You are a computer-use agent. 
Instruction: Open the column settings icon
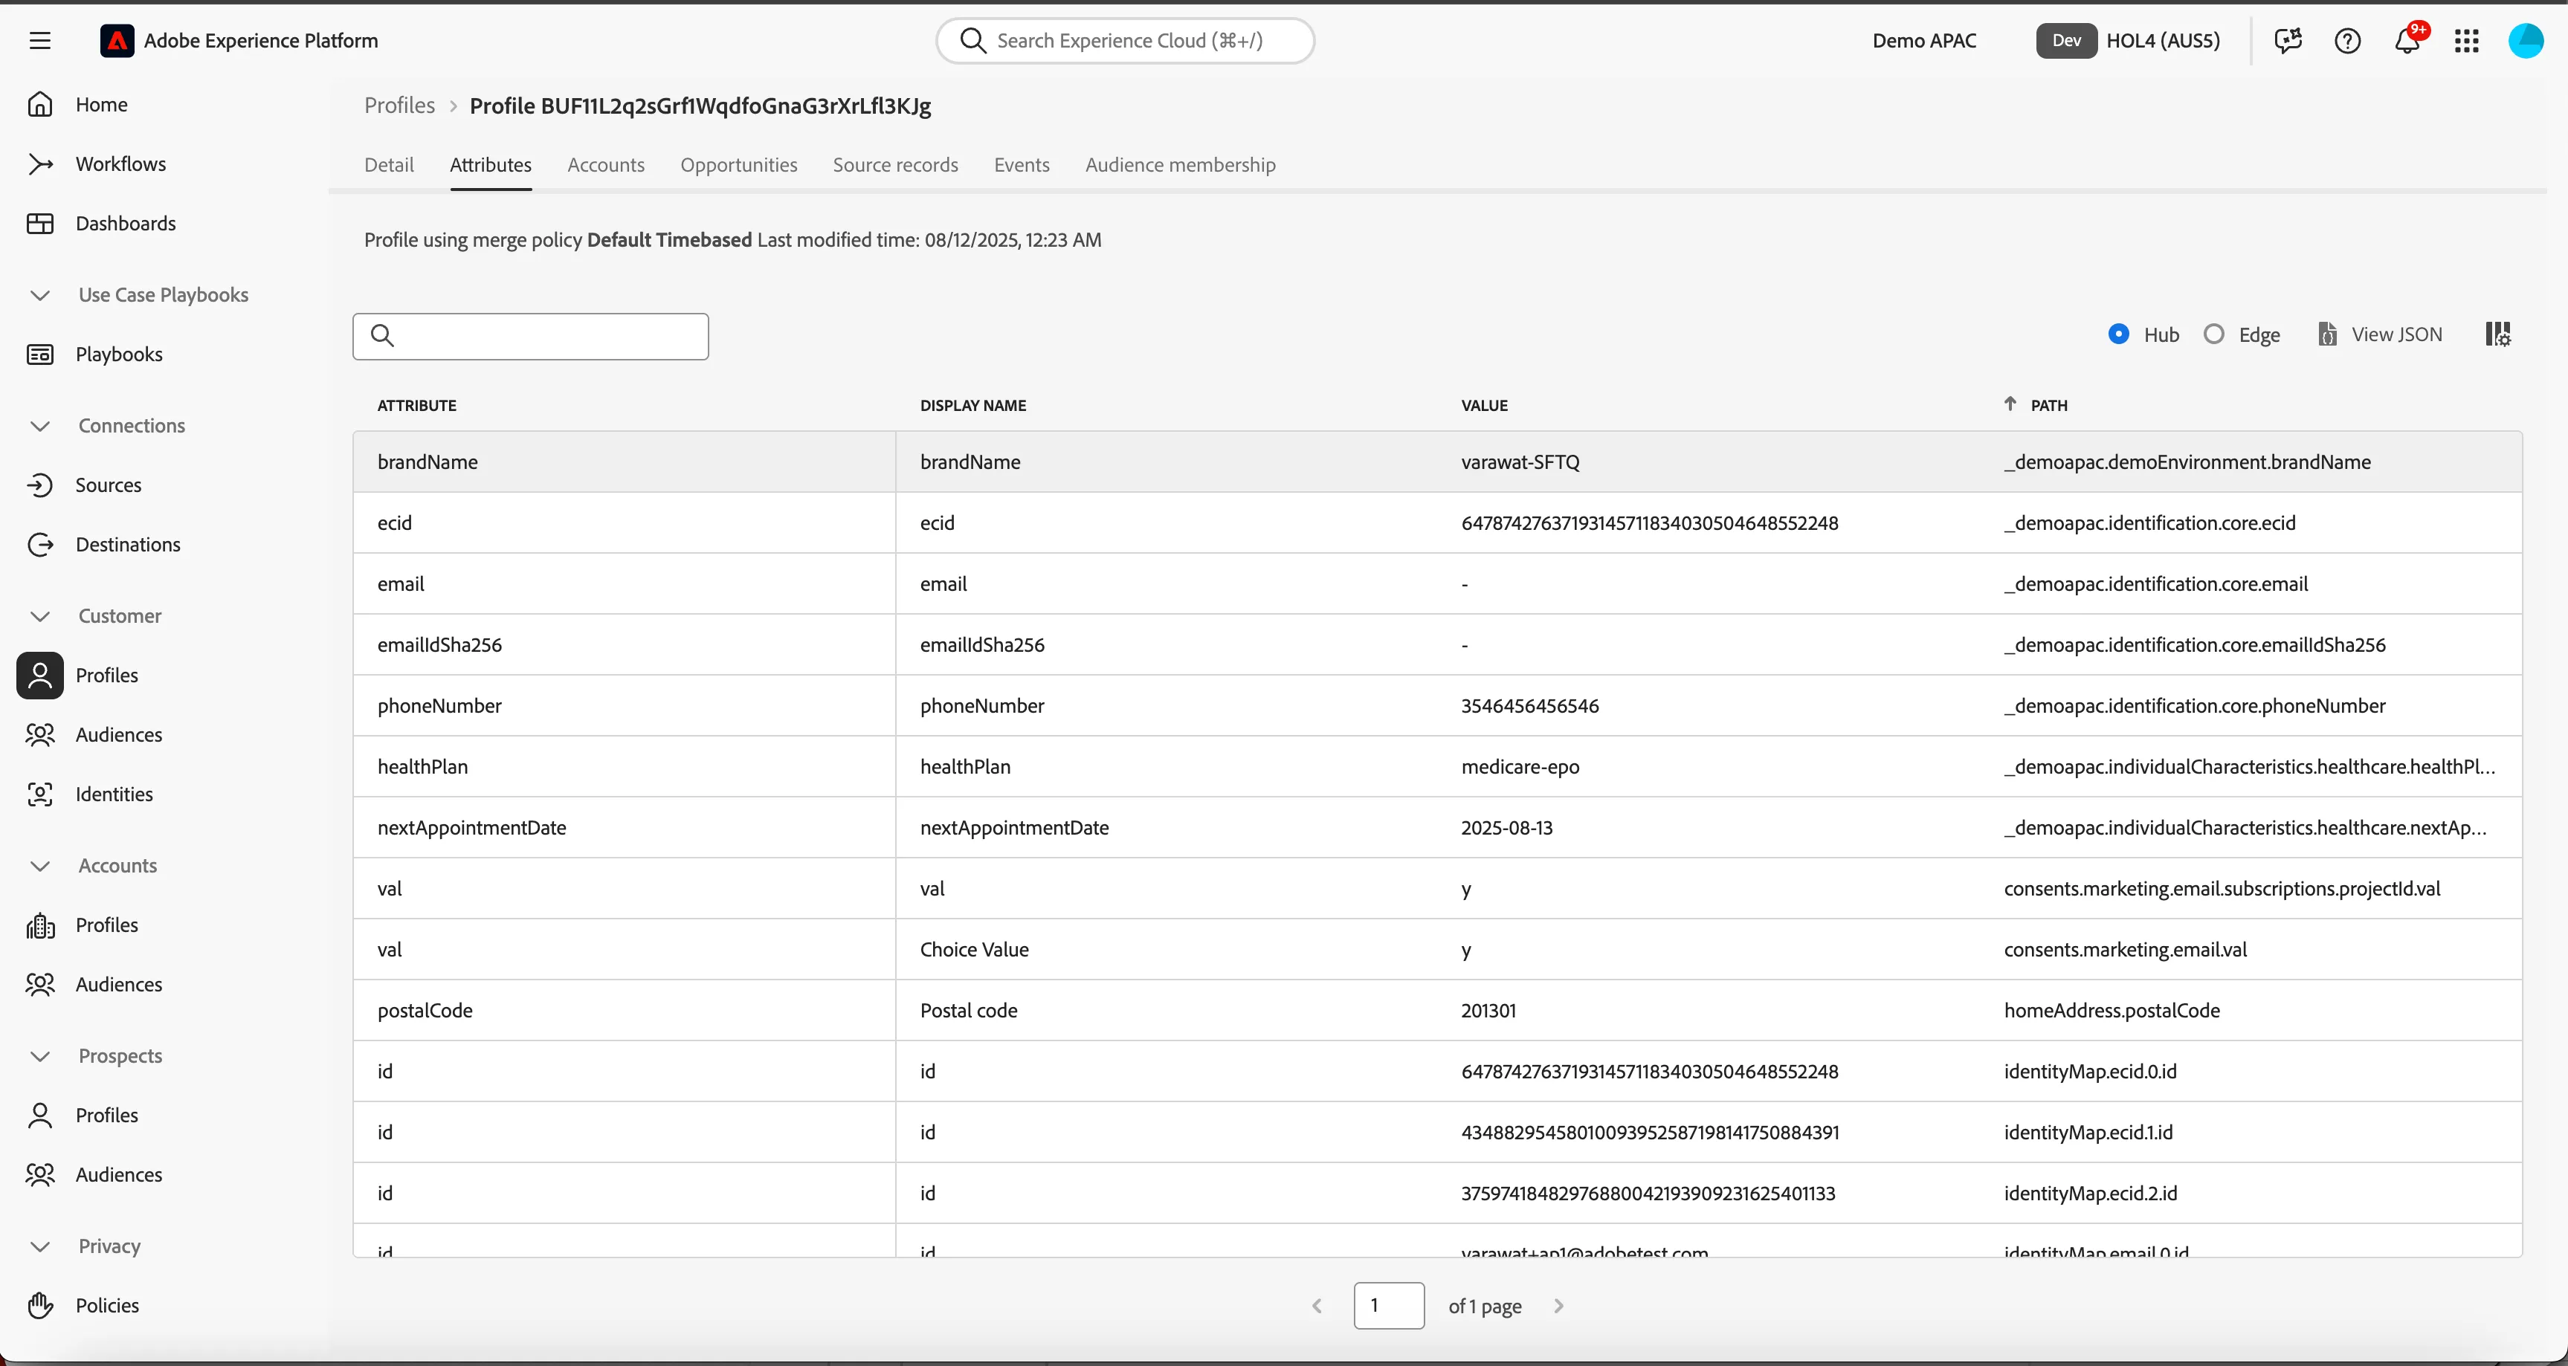coord(2498,334)
